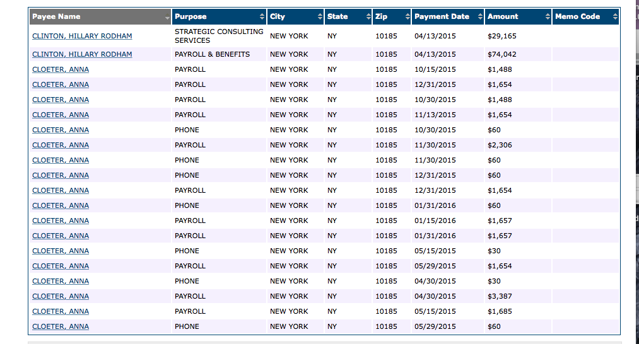
Task: Click the Purpose column sort arrows
Action: tap(262, 16)
